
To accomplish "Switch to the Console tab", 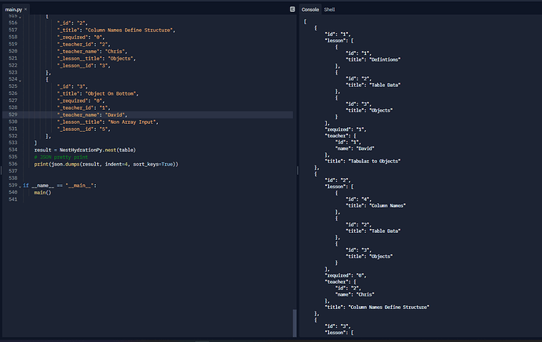I will [x=310, y=9].
